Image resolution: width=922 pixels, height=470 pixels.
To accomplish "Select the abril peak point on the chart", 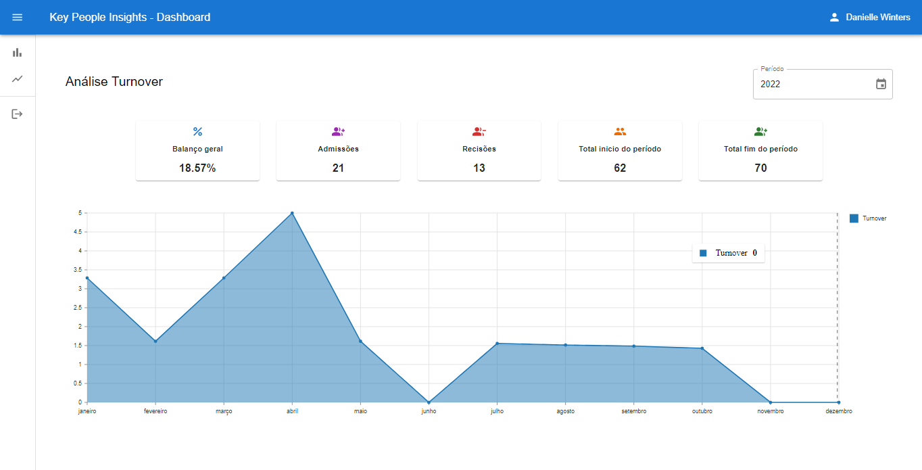I will tap(292, 212).
